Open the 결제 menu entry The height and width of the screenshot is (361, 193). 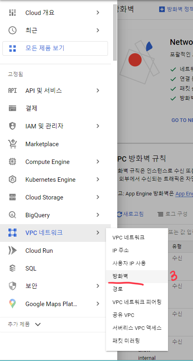(x=55, y=108)
